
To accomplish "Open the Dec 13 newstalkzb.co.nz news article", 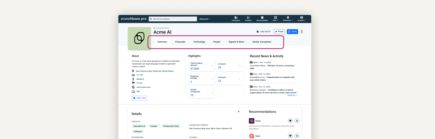I will click(x=272, y=79).
